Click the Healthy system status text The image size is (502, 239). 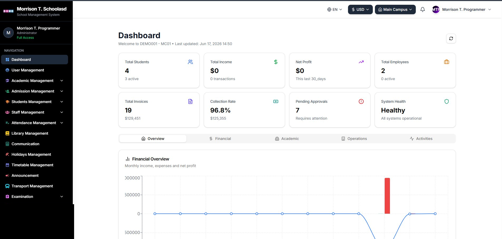(393, 110)
